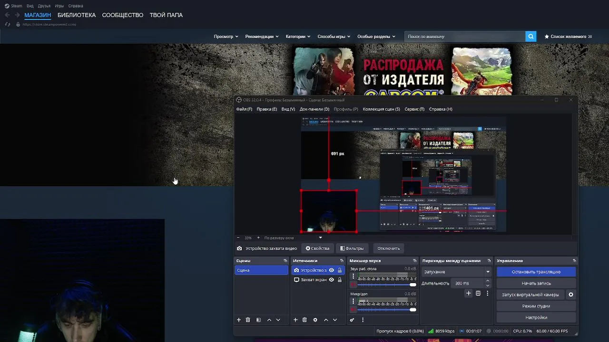Open OBS Вид menu

point(288,109)
